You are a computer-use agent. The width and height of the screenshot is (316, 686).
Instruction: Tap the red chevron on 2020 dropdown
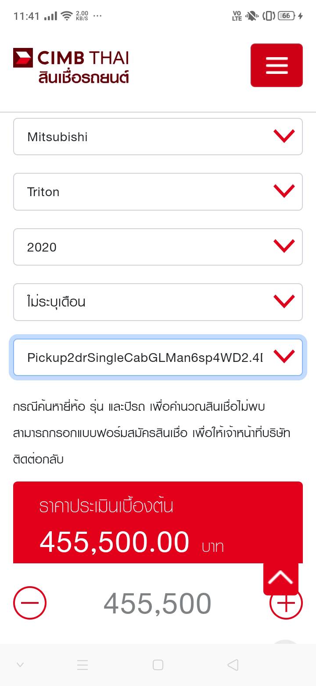tap(284, 246)
